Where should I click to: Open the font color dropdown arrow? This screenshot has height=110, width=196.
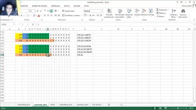(x=41, y=16)
